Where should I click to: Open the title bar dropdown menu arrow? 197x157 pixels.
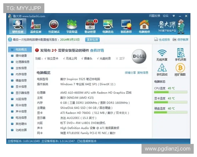click(174, 16)
